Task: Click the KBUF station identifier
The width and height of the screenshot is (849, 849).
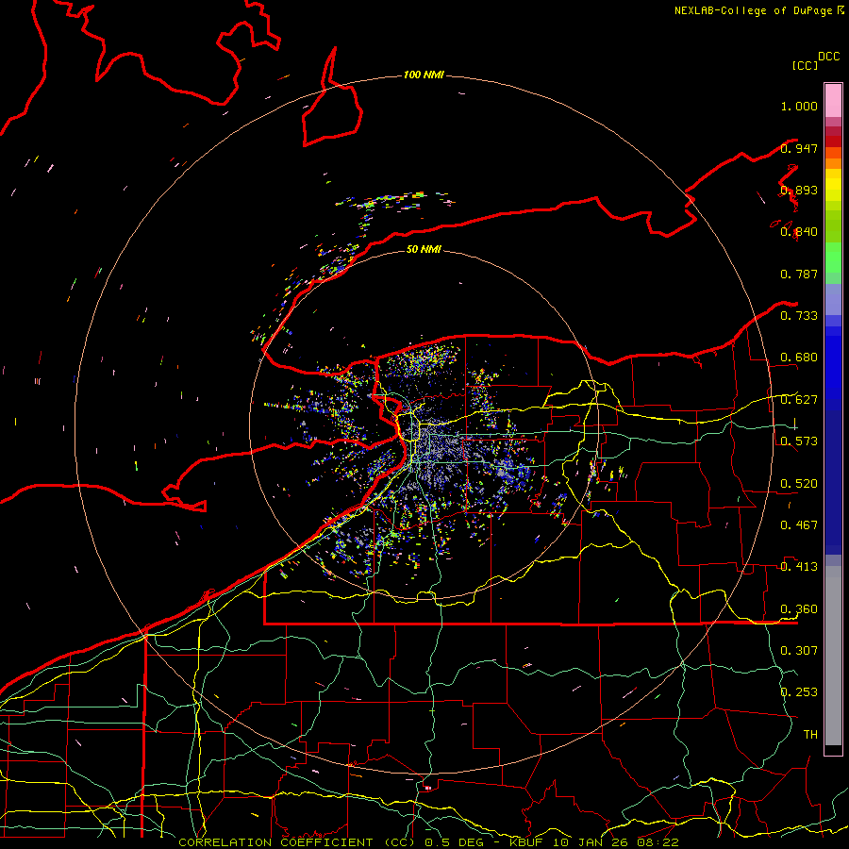Action: tap(528, 842)
